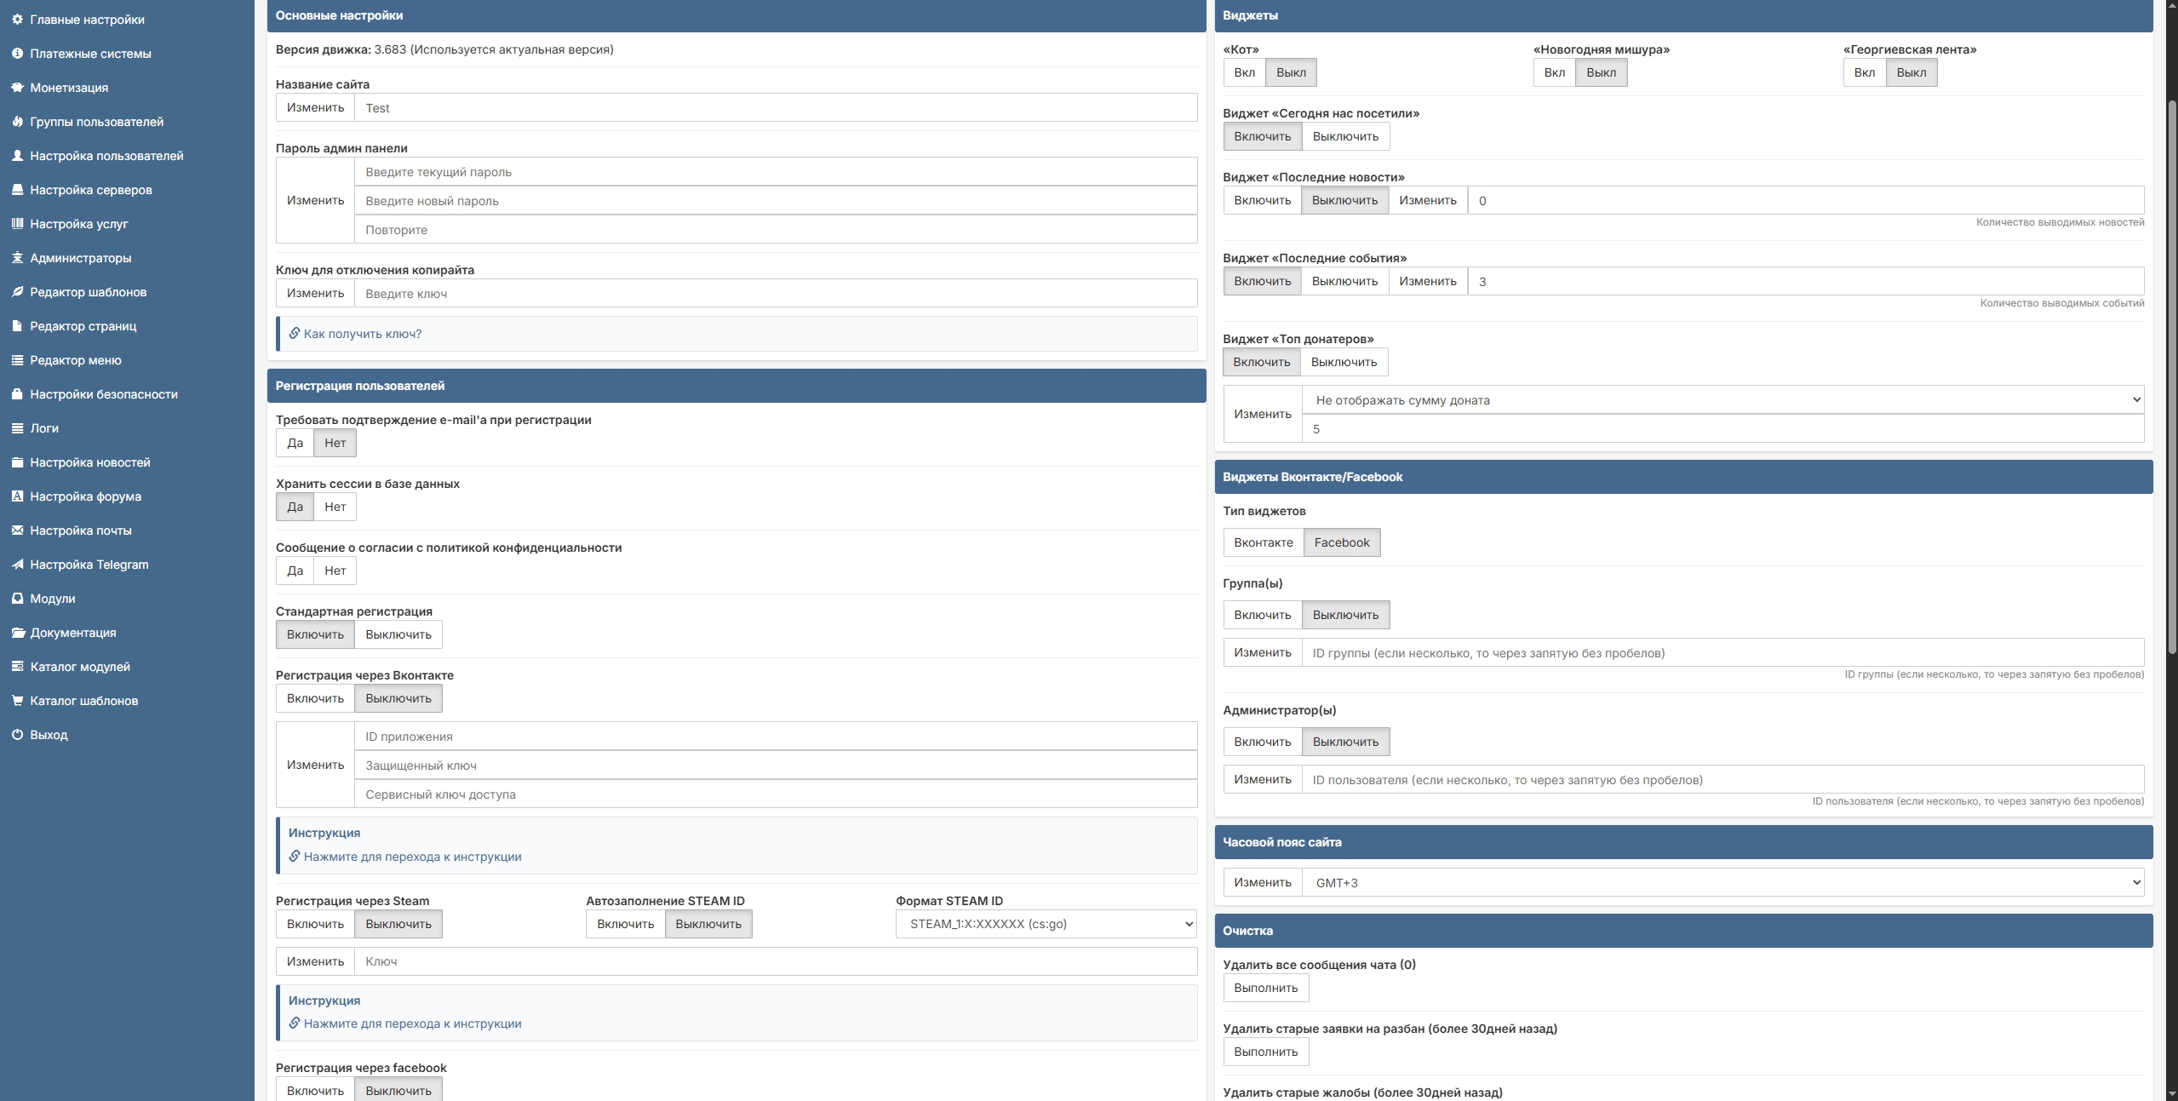The height and width of the screenshot is (1101, 2178).
Task: Click the user icon for Настройка пользователей
Action: (x=17, y=156)
